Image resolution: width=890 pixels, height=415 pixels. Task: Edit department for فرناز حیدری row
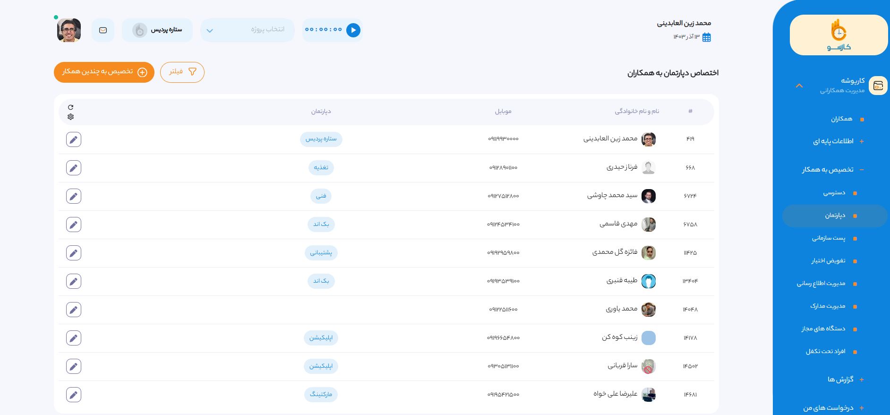point(74,168)
